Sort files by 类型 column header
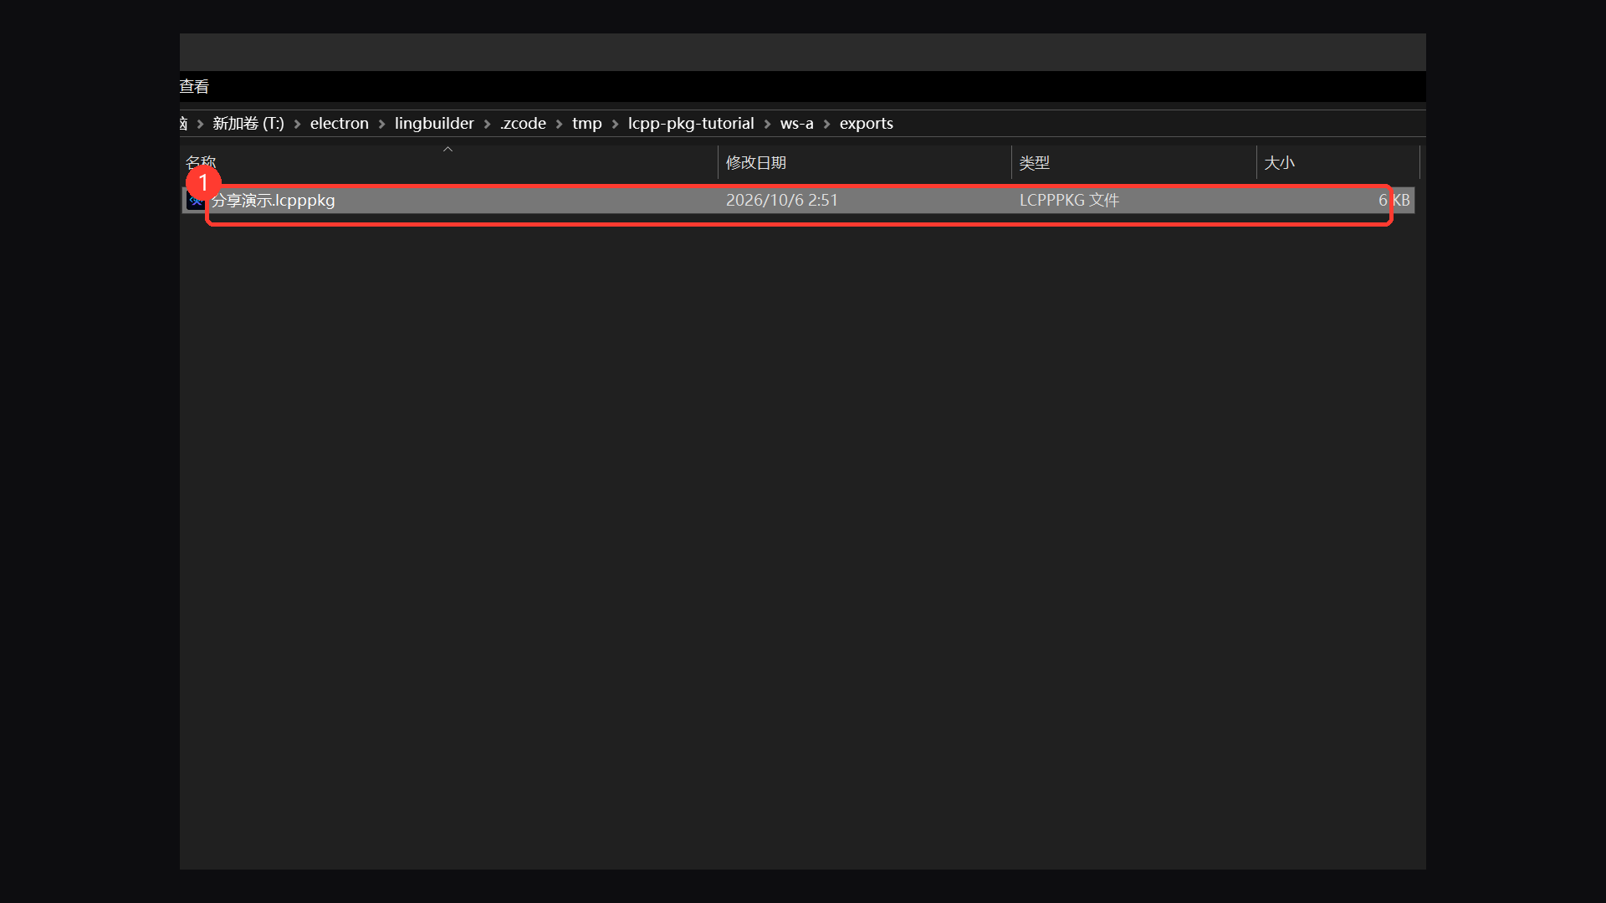 pos(1134,162)
